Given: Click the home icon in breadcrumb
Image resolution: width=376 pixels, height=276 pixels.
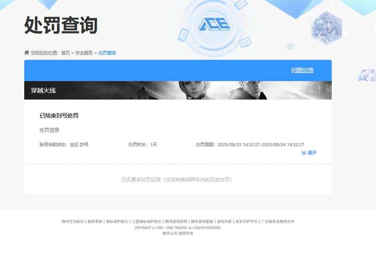Looking at the screenshot, I should pyautogui.click(x=27, y=53).
